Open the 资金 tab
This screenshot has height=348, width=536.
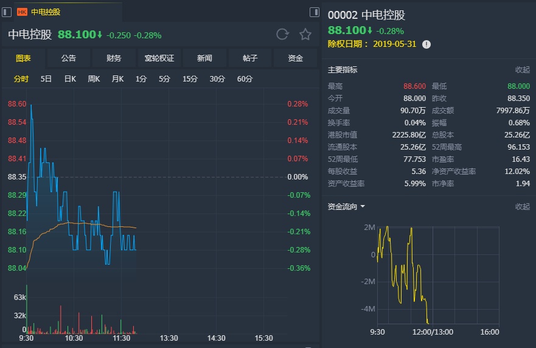click(295, 58)
